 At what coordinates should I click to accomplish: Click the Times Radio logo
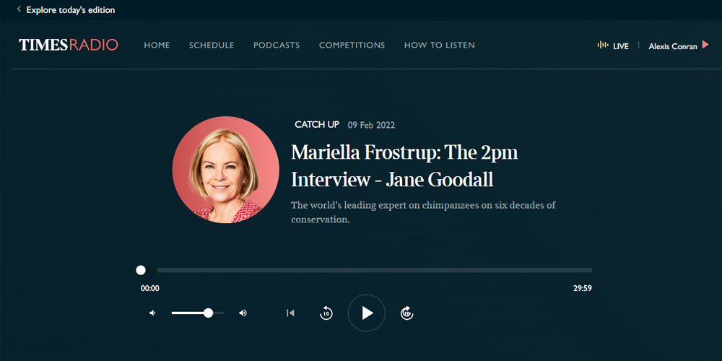[x=69, y=45]
